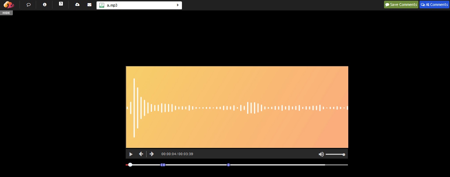The image size is (450, 177).
Task: Step backward with the left arrow
Action: pyautogui.click(x=141, y=154)
